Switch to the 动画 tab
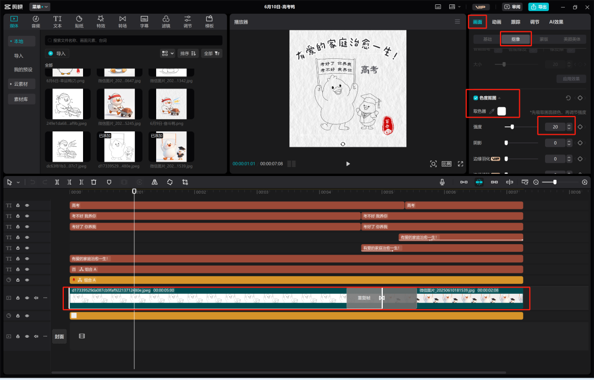The height and width of the screenshot is (380, 594). coord(497,22)
